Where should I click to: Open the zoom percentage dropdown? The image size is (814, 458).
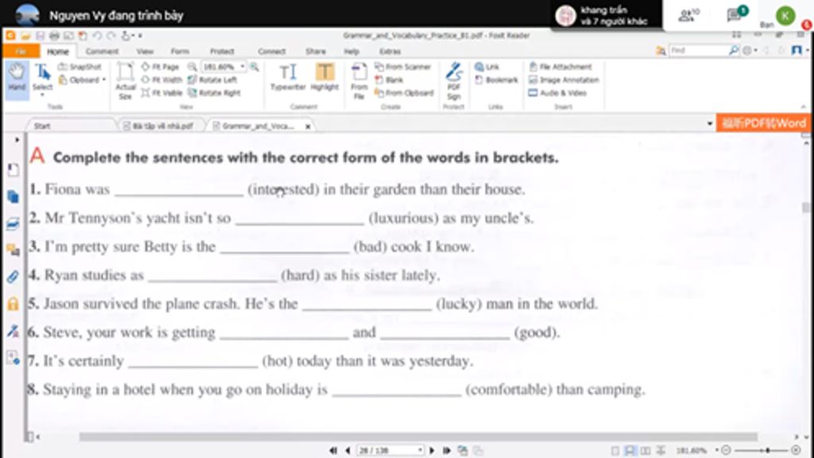[x=242, y=67]
